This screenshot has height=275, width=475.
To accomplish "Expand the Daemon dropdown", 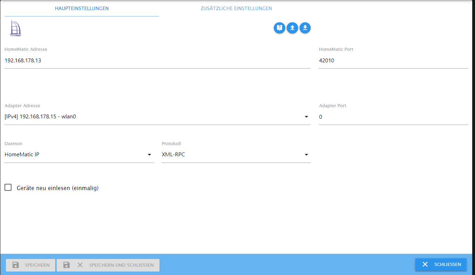I will 79,155.
